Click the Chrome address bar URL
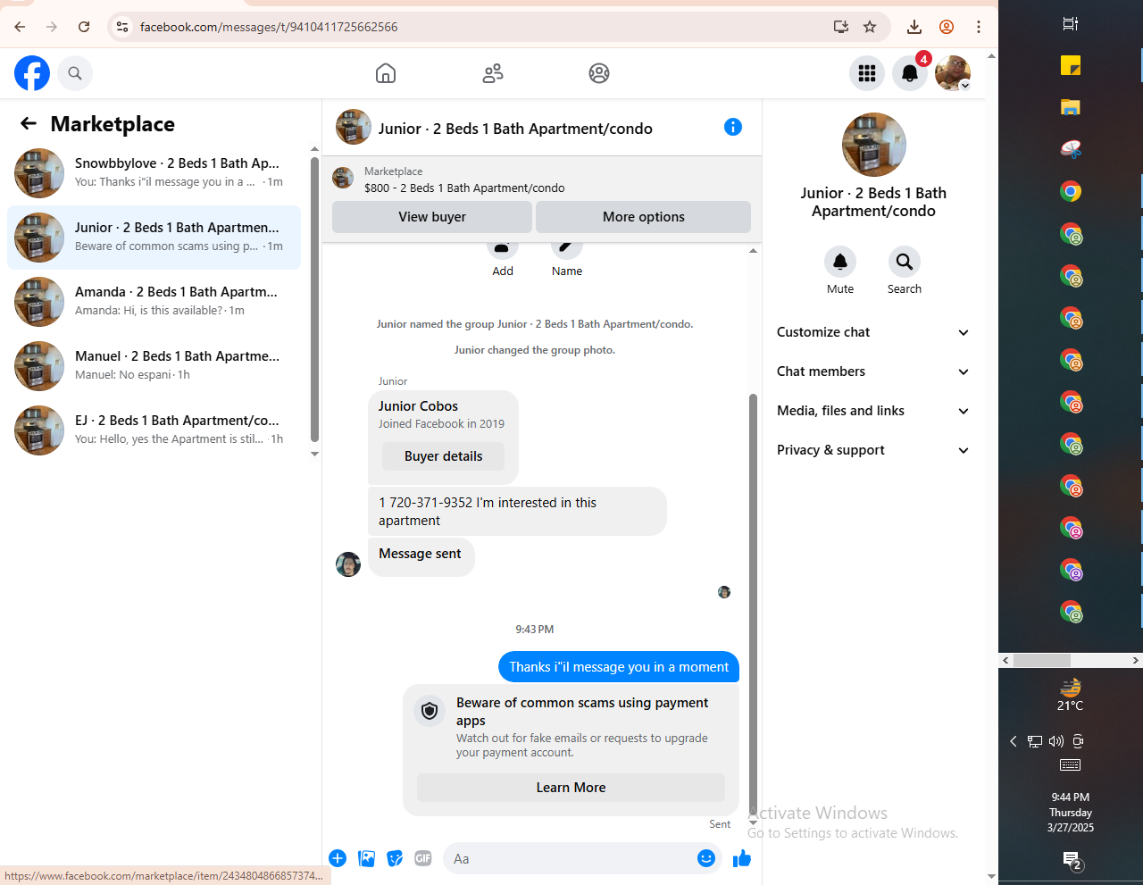Screen dimensions: 1143x885 269,27
